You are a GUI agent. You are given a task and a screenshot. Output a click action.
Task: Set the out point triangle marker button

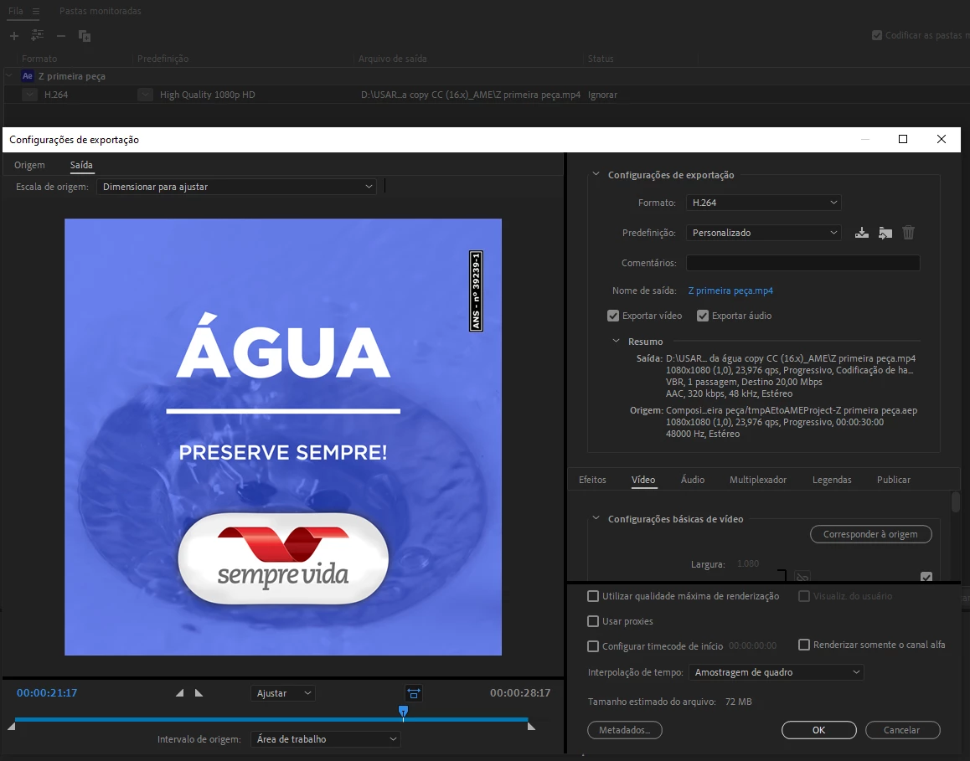point(199,693)
